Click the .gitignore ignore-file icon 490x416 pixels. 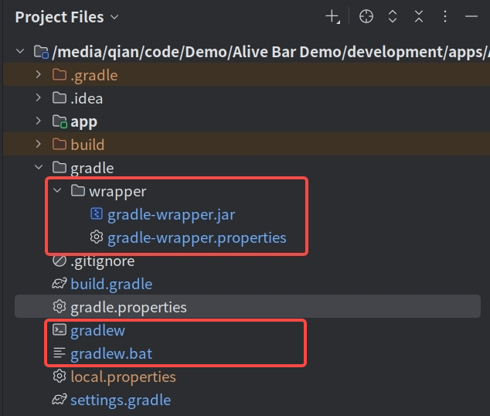coord(60,261)
